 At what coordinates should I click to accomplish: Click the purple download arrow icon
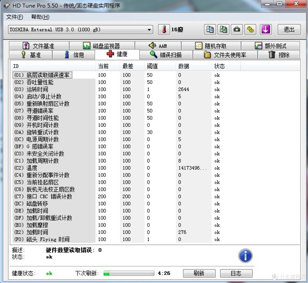click(x=266, y=30)
